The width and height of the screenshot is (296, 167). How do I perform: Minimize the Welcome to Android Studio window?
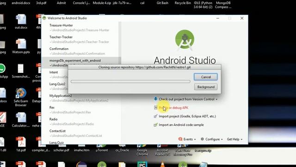[x=218, y=18]
